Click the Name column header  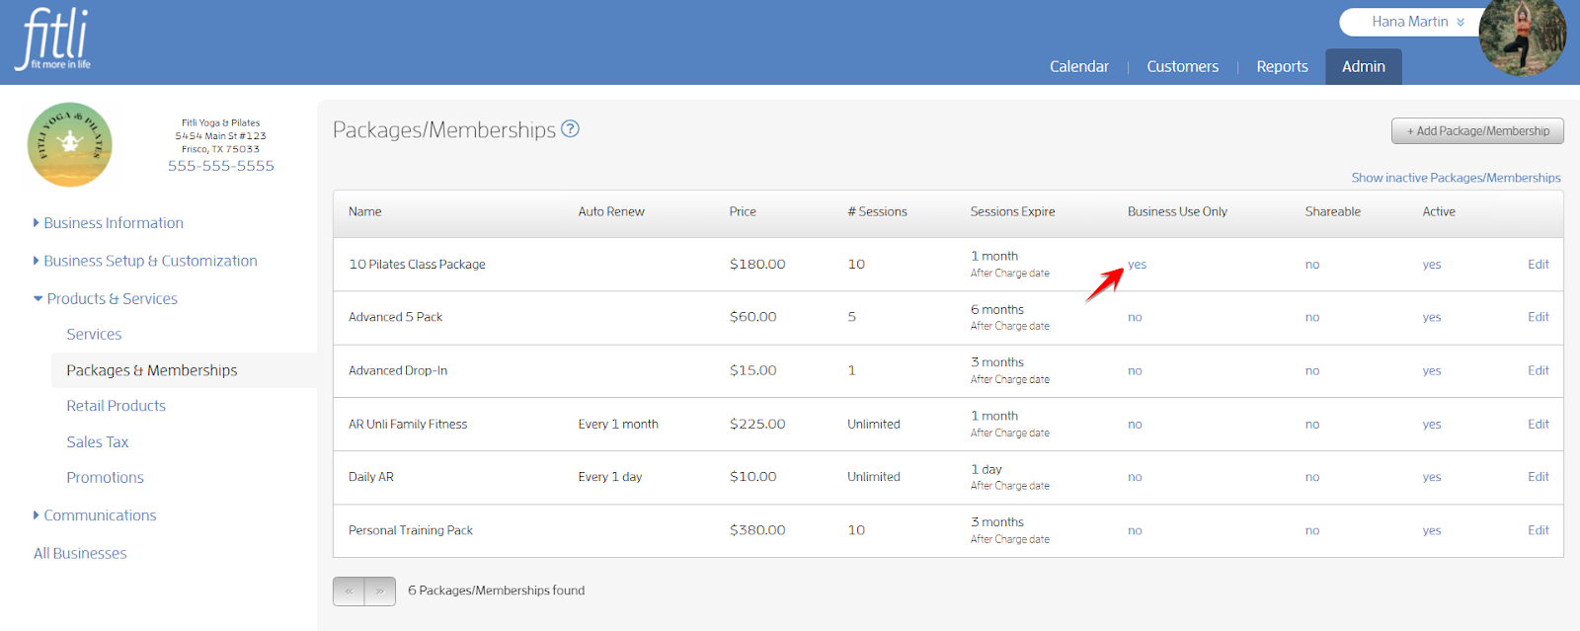coord(364,211)
